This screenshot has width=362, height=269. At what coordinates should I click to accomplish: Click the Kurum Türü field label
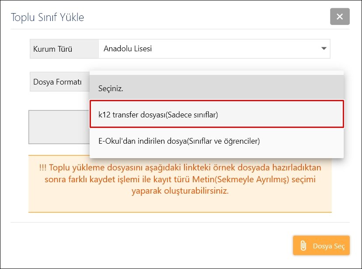pos(53,49)
